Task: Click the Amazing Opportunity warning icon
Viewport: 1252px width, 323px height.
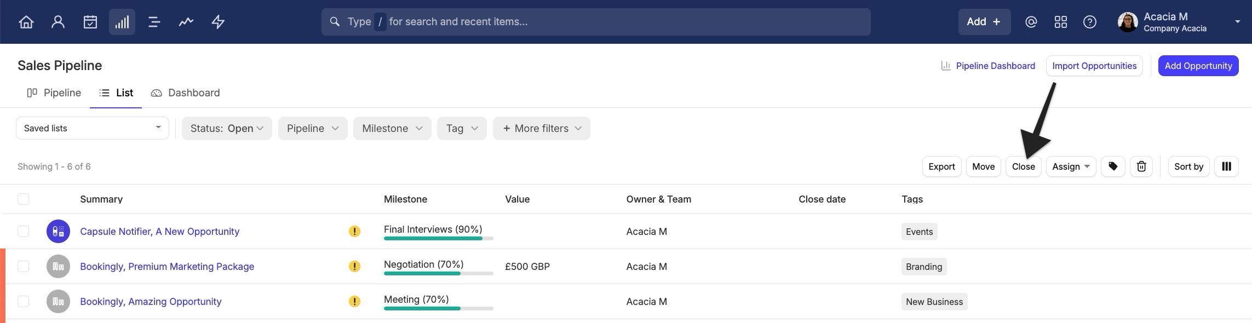Action: (354, 301)
